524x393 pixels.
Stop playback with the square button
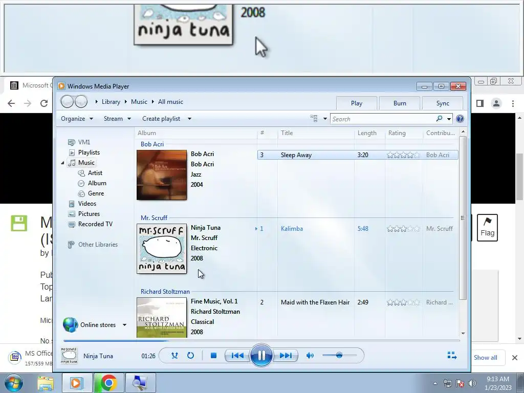click(213, 356)
